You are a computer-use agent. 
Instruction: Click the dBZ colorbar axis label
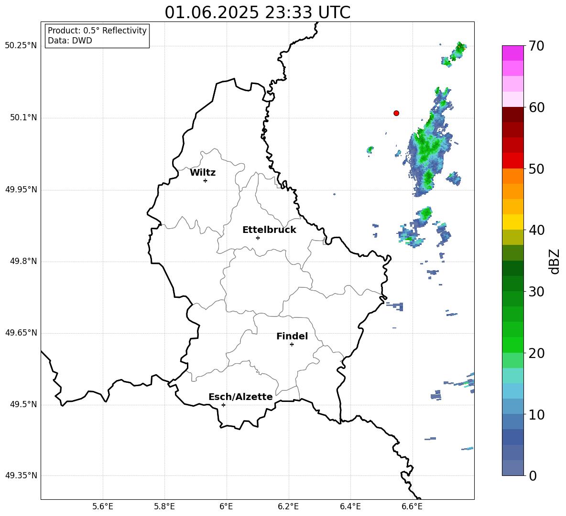click(x=555, y=261)
